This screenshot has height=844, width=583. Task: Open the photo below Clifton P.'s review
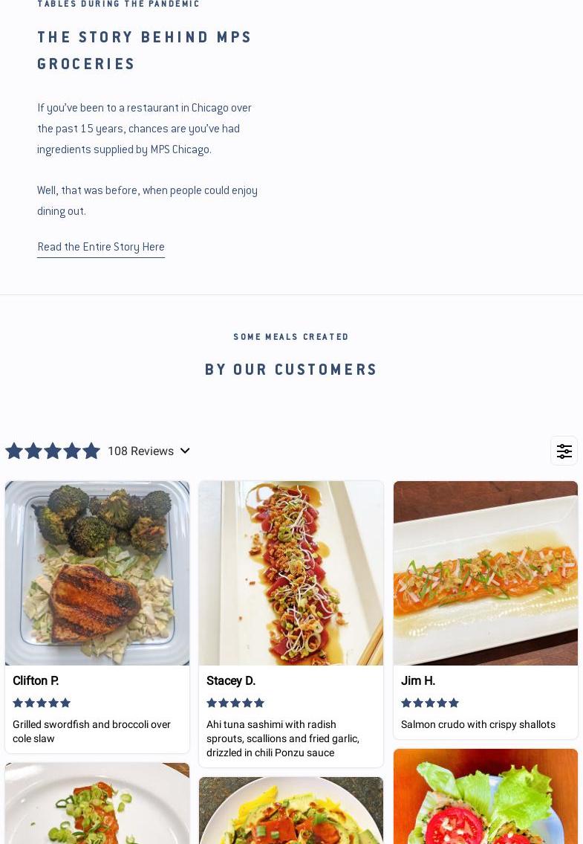point(97,803)
